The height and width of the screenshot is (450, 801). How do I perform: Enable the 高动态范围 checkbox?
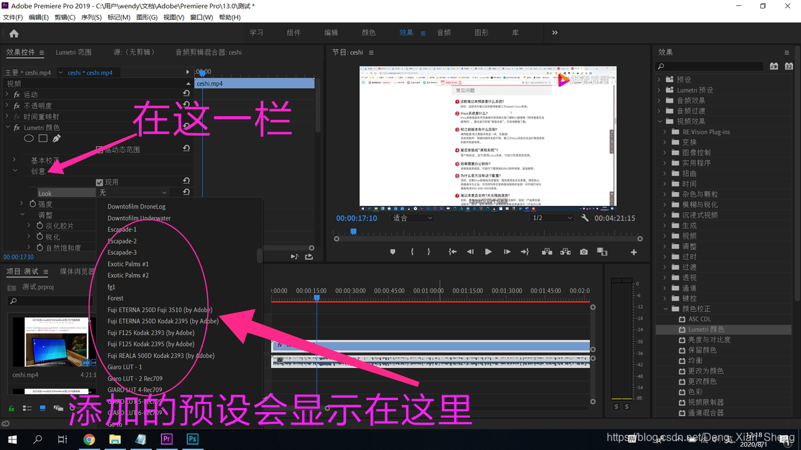pyautogui.click(x=99, y=149)
